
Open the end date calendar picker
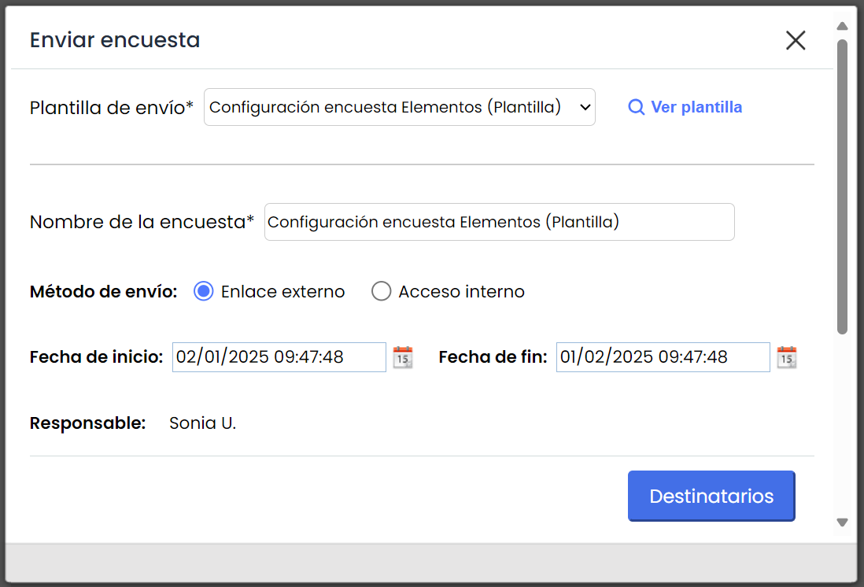click(x=787, y=357)
